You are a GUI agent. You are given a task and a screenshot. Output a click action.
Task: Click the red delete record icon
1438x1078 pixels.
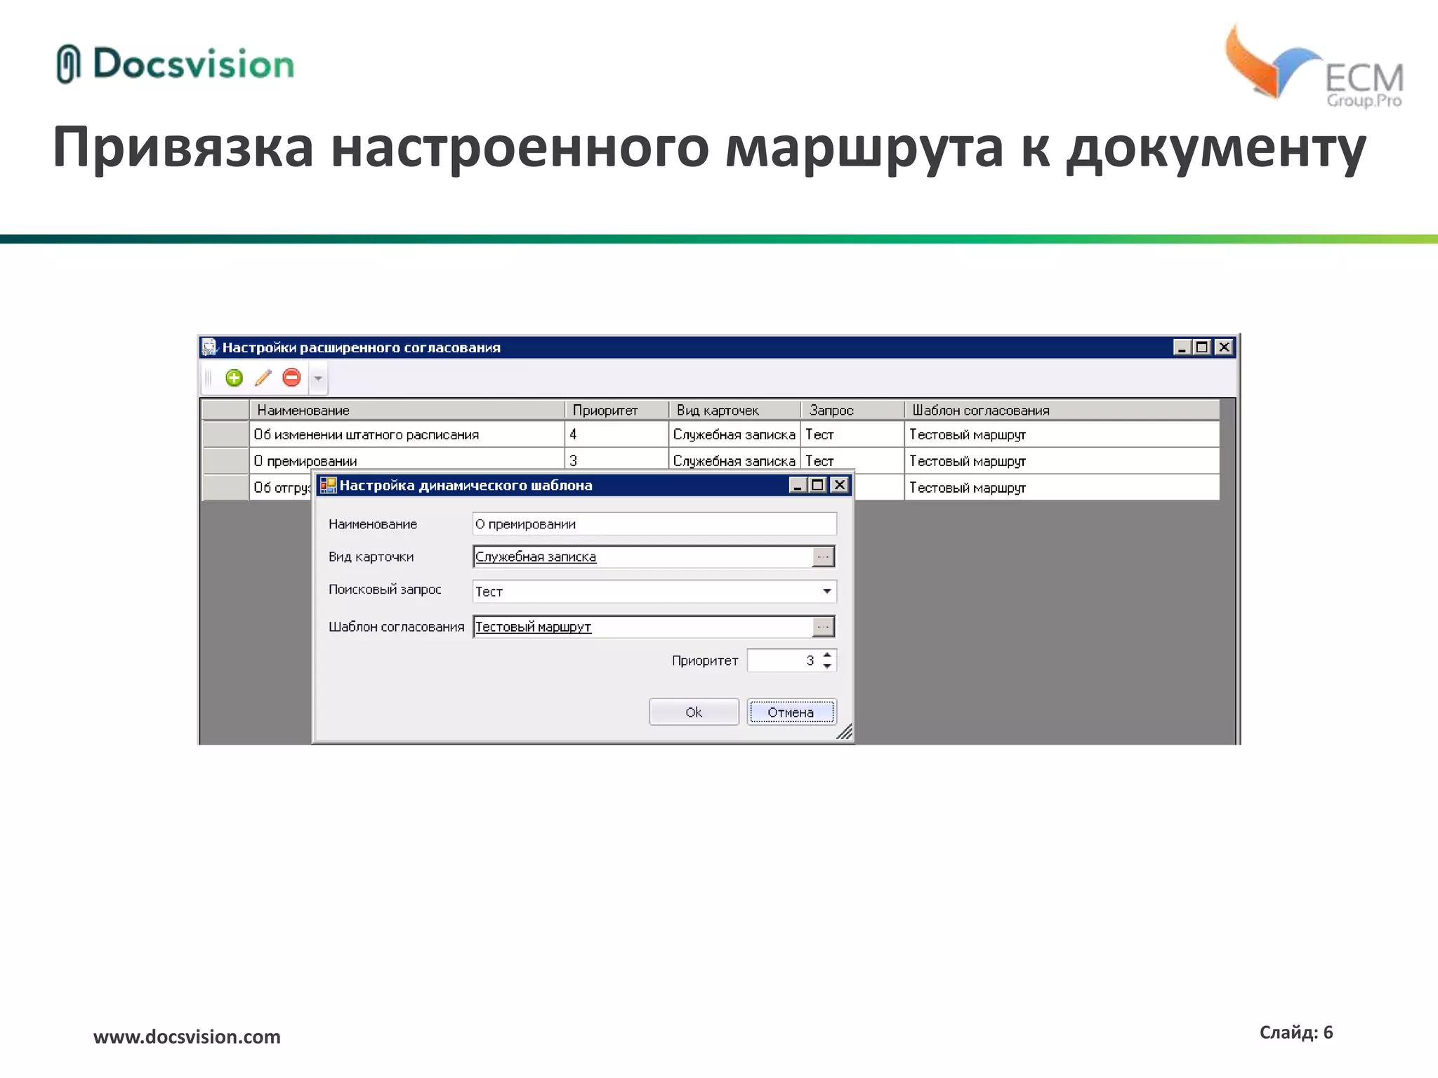coord(291,378)
